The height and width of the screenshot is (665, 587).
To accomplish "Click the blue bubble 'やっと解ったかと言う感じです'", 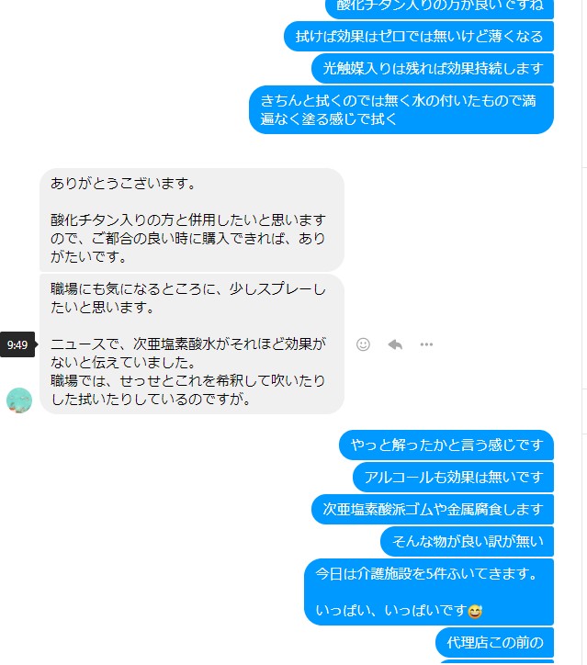I will pyautogui.click(x=446, y=445).
